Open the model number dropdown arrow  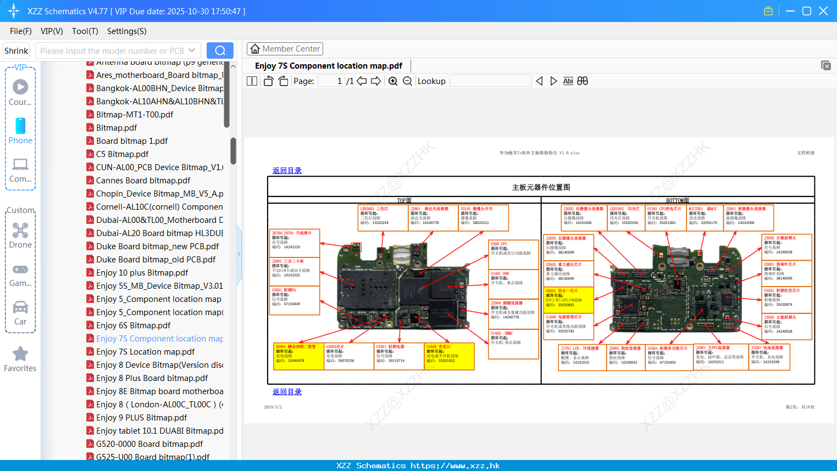pyautogui.click(x=192, y=51)
